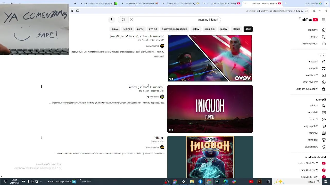Open Houdini album art video thumbnail
The width and height of the screenshot is (330, 185).
[210, 157]
